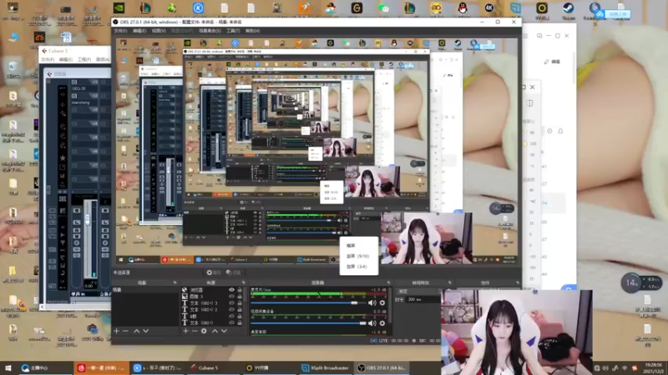Move the selected source up in the list
Image resolution: width=668 pixels, height=375 pixels.
(215, 331)
